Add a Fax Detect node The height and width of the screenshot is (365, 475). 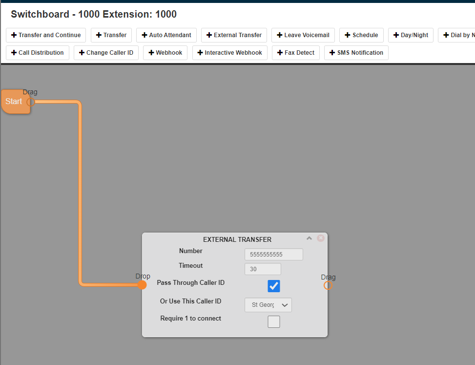click(x=295, y=52)
